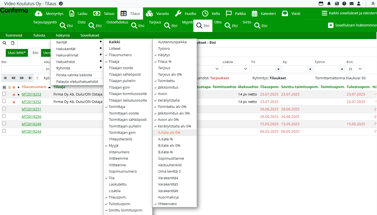Open order link MT2019252
Screen dimensions: 377x215
31,102
